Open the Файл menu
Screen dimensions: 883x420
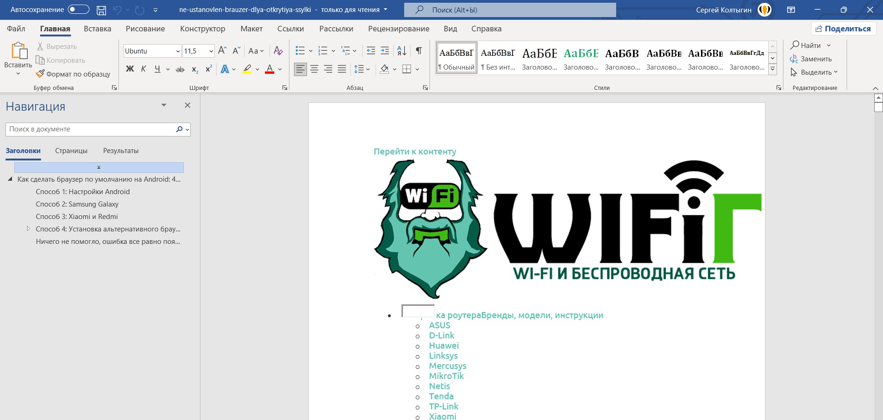(x=16, y=29)
